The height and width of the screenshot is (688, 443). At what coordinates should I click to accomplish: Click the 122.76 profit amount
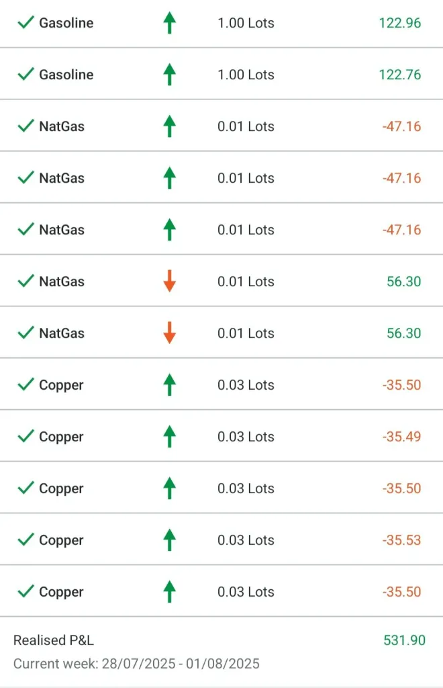click(x=400, y=75)
